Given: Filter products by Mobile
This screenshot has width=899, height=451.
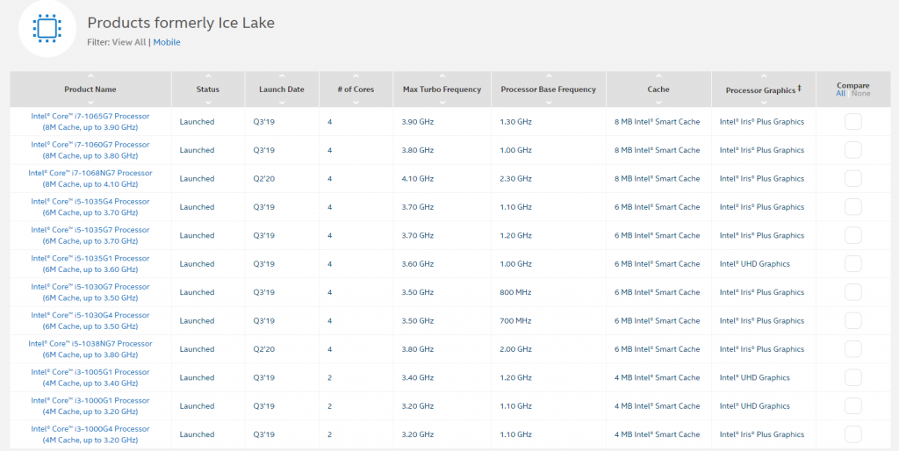Looking at the screenshot, I should tap(167, 42).
